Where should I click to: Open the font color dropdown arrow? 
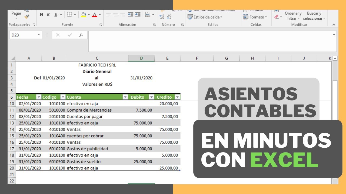(100, 15)
